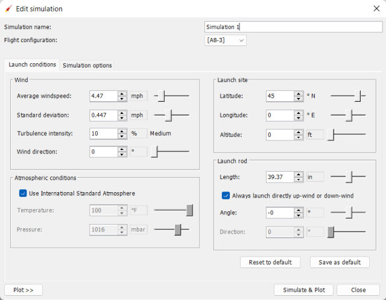Screen dimensions: 386x300
Task: Increase launch rod length spinner
Action: pos(299,174)
